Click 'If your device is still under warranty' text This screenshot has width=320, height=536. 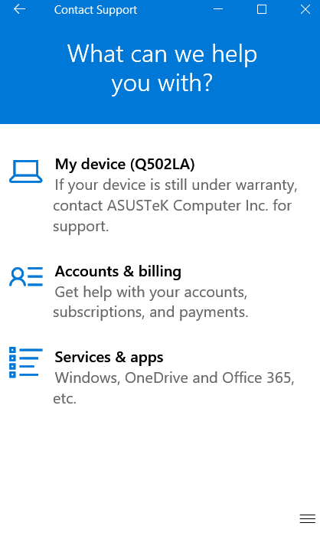coord(176,185)
